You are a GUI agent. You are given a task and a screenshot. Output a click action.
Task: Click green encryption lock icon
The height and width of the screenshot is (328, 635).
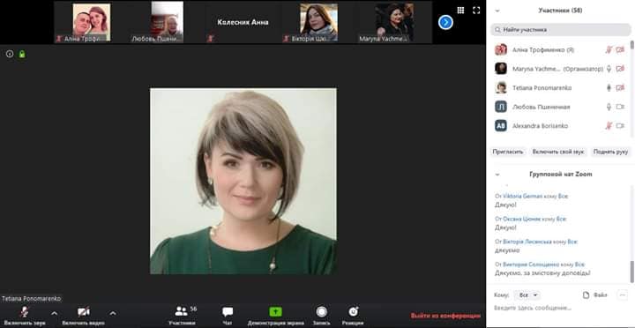coord(22,54)
